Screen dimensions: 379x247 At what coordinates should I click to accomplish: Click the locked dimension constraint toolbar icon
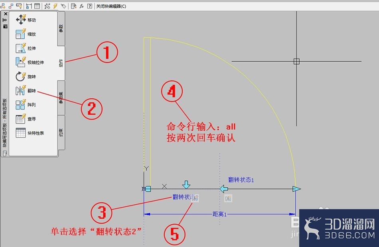pyautogui.click(x=29, y=6)
